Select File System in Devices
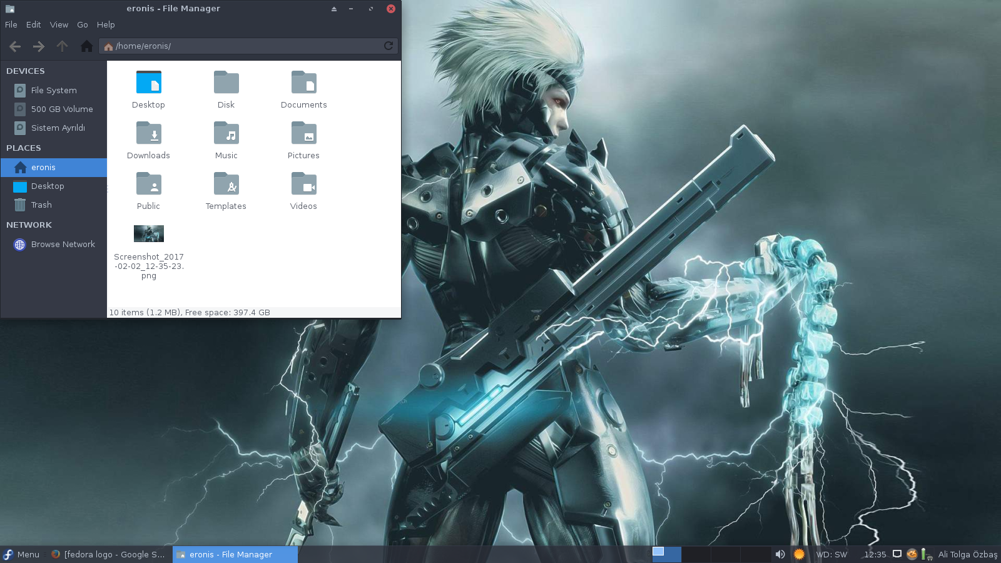Image resolution: width=1001 pixels, height=563 pixels. click(54, 90)
